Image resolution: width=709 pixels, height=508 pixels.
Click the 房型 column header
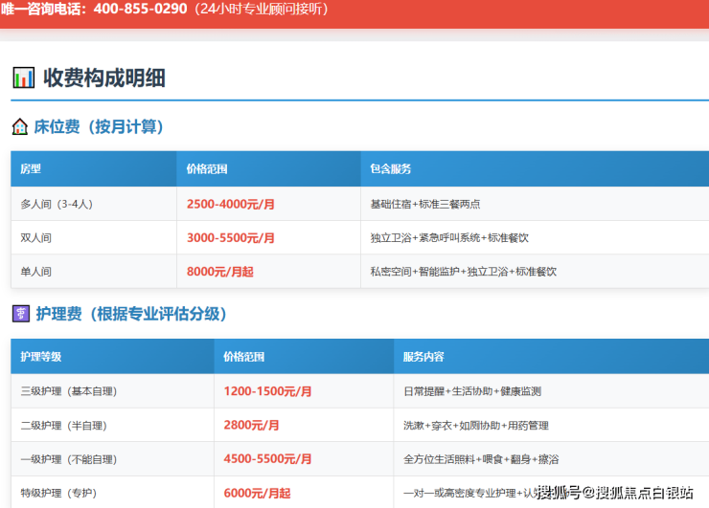31,169
